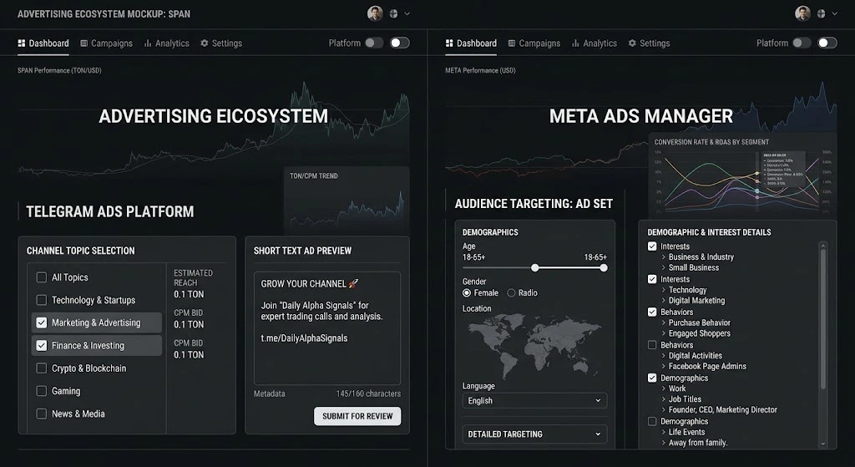This screenshot has width=855, height=467.
Task: Check the Behaviors box above Digital Activities
Action: 652,345
